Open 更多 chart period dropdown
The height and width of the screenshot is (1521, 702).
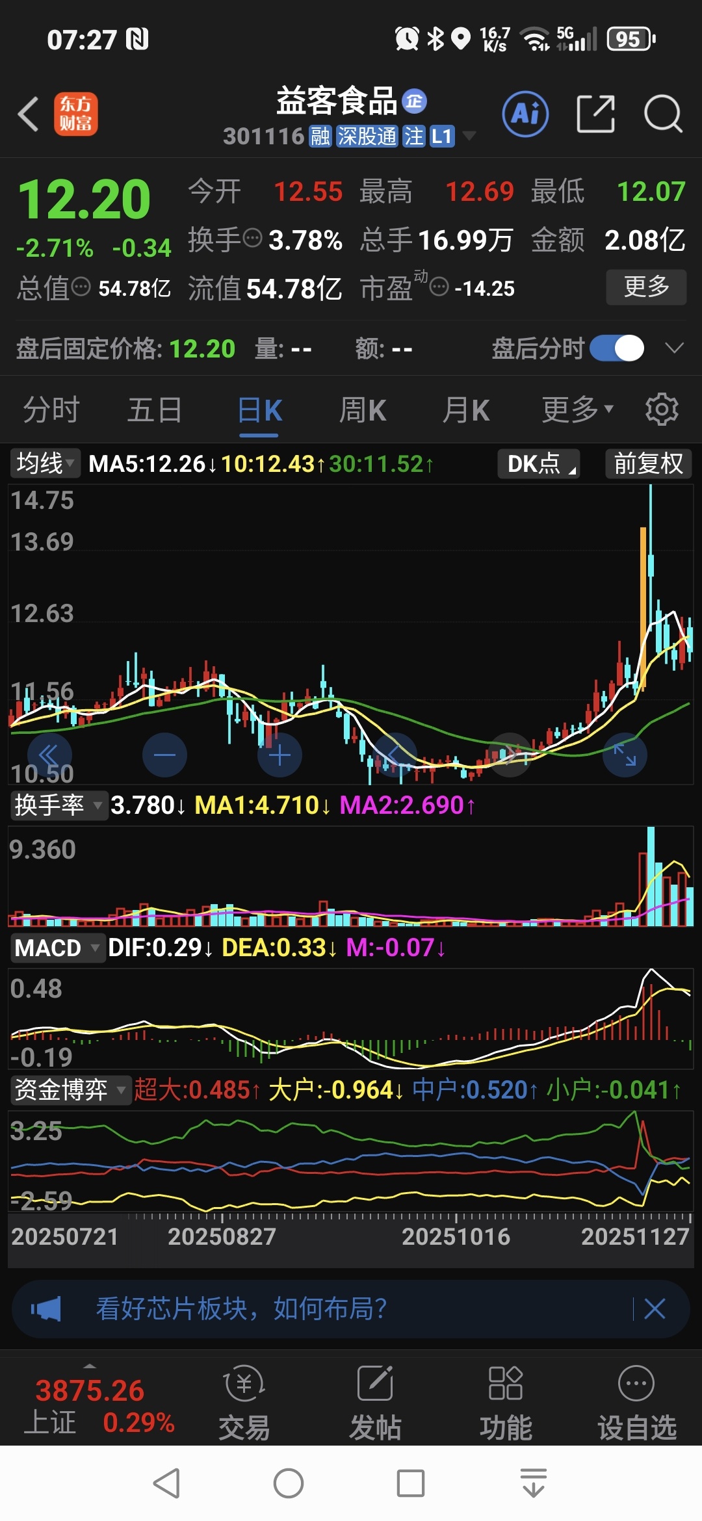click(x=578, y=410)
